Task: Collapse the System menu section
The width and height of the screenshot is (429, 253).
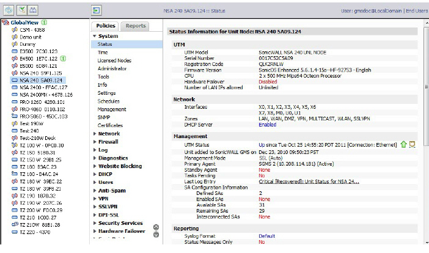Action: pyautogui.click(x=94, y=36)
